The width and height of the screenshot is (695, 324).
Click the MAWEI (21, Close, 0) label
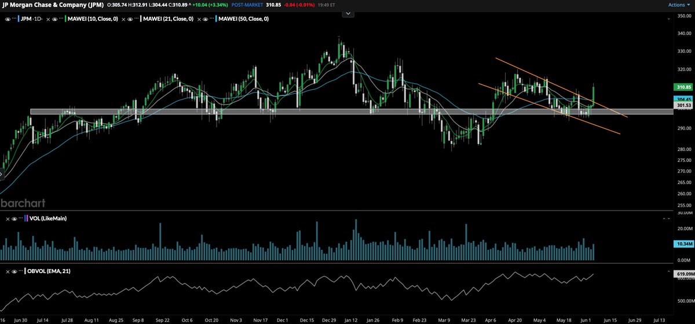pyautogui.click(x=169, y=19)
